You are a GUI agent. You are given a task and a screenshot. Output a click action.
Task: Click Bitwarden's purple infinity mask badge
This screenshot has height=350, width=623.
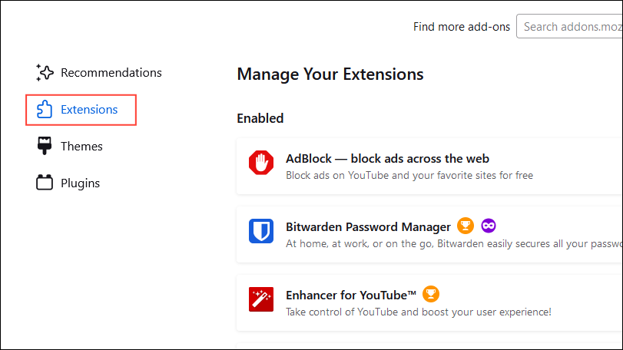(489, 226)
